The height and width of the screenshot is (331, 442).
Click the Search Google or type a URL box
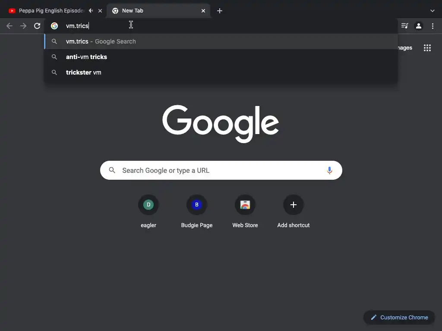(x=221, y=170)
